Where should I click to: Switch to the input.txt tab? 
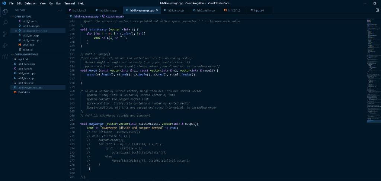pos(259,10)
